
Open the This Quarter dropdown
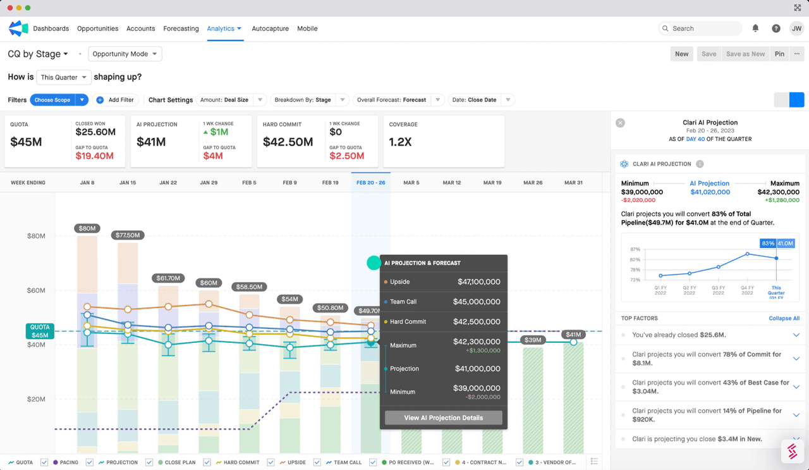(x=63, y=77)
